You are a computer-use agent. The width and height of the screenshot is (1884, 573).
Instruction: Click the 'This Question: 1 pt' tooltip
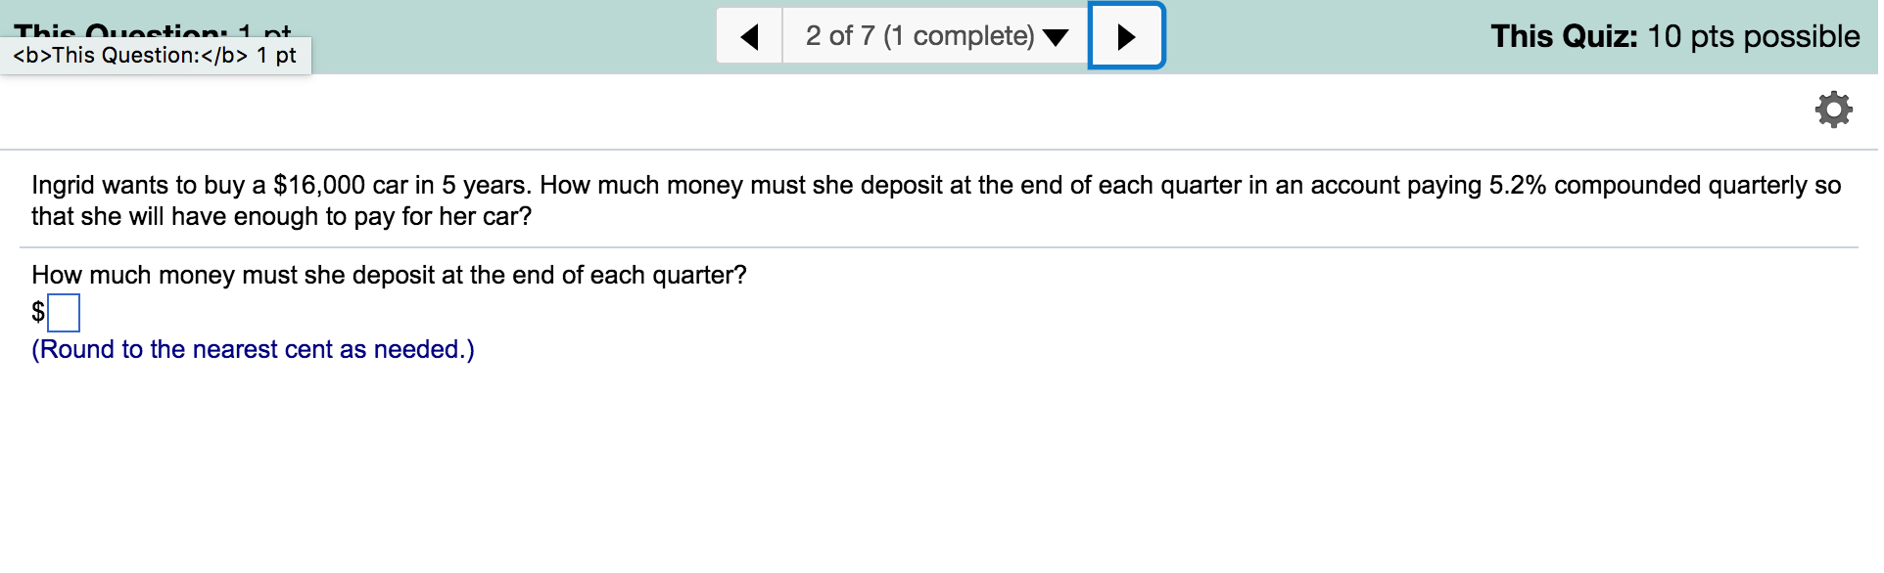(155, 56)
